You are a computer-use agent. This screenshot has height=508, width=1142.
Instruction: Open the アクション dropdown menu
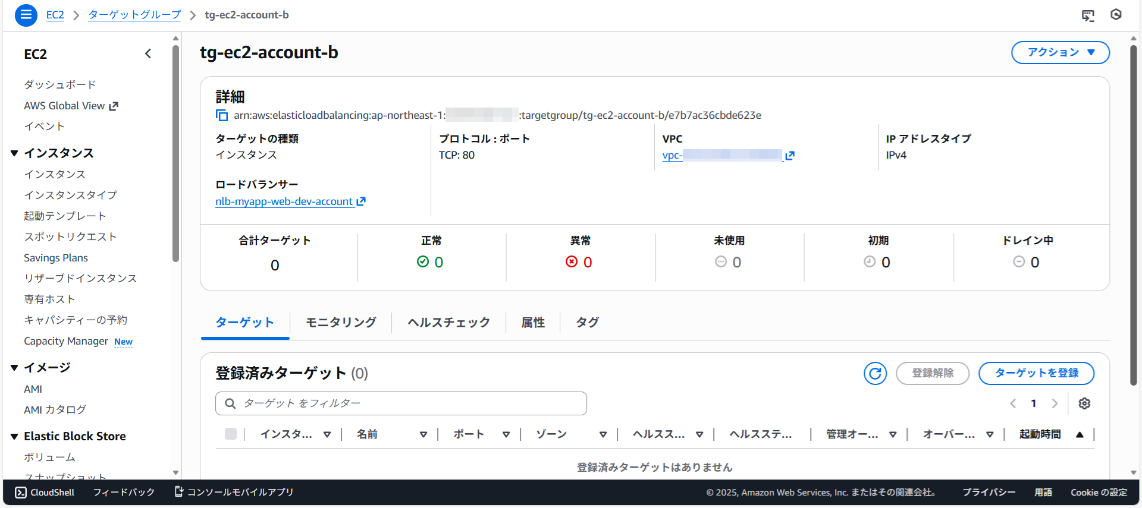click(1060, 52)
